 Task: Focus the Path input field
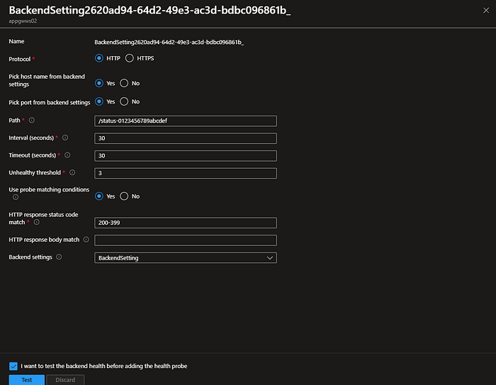pos(186,121)
